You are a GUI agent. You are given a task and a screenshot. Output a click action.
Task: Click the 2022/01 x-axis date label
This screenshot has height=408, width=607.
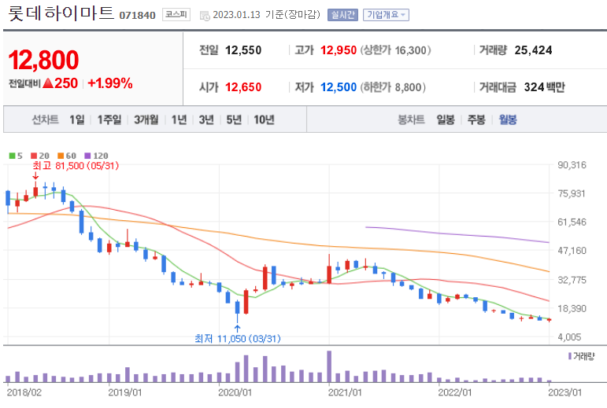[455, 392]
